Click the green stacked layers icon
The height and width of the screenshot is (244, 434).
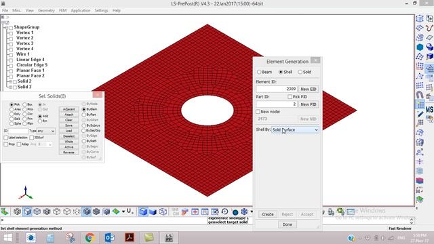(x=420, y=199)
